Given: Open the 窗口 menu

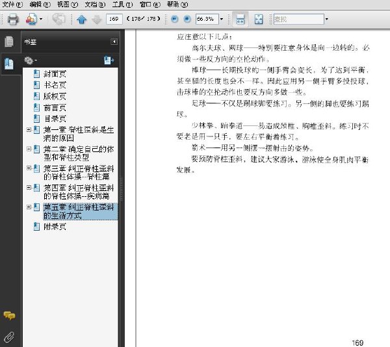Looking at the screenshot, I should click(149, 5).
